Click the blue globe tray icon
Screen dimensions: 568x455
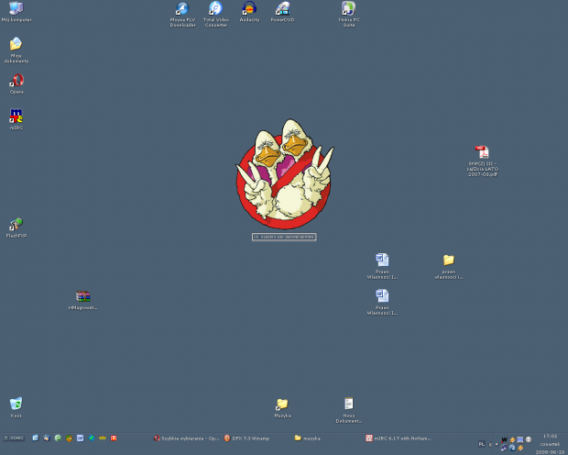[x=512, y=448]
